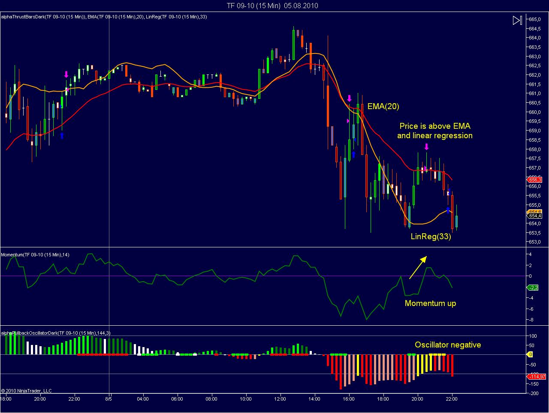
Task: Click the alphaPullbackOscillatorDark panel label
Action: click(56, 333)
